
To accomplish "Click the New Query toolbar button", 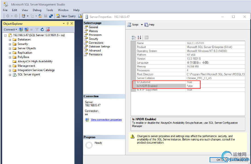I will click(x=66, y=16).
